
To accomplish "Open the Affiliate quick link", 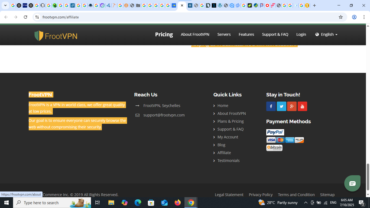I will (x=224, y=153).
